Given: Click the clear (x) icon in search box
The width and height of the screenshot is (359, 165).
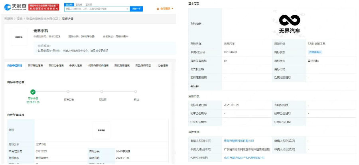Looking at the screenshot, I should 127,8.
